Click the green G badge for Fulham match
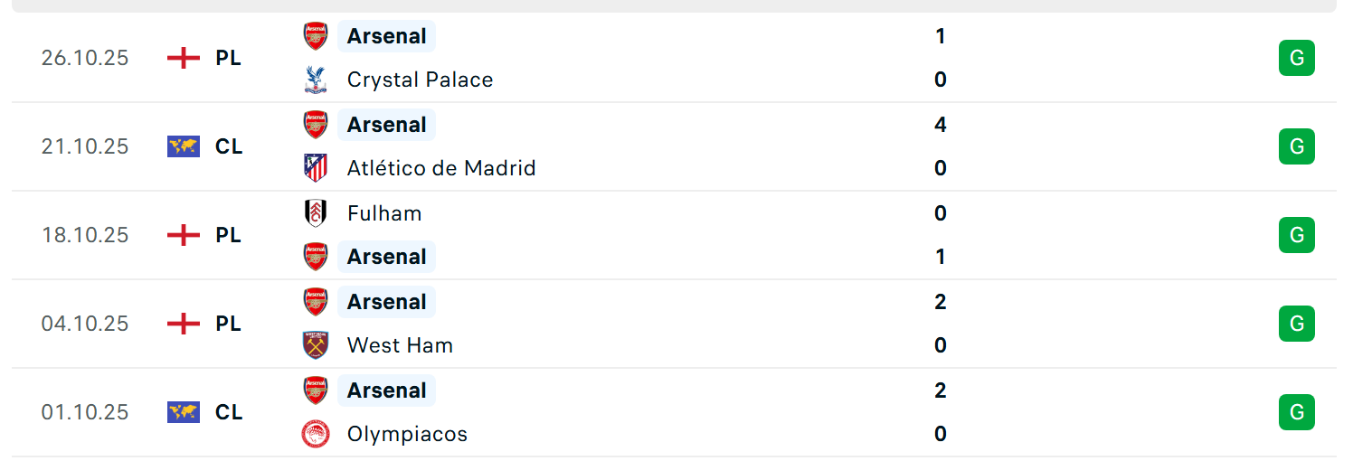The height and width of the screenshot is (461, 1353). click(x=1296, y=235)
